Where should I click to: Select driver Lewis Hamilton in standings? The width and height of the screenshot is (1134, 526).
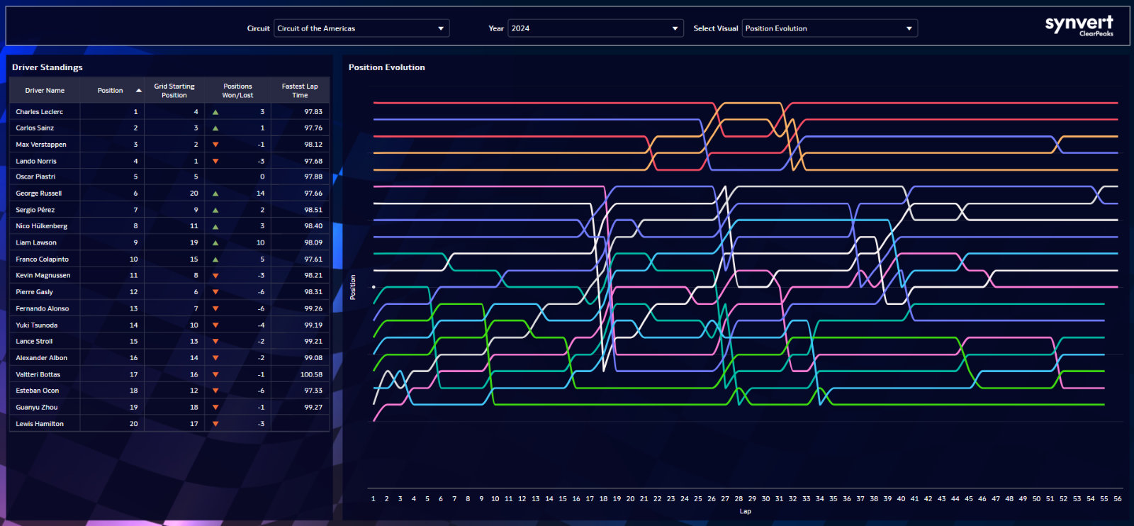pyautogui.click(x=40, y=424)
